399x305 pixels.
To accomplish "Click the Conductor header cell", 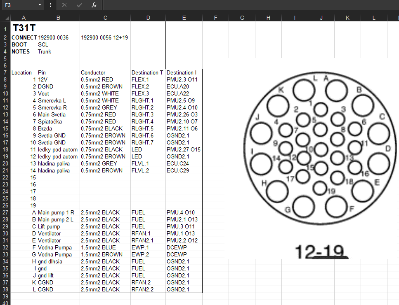I will point(105,72).
